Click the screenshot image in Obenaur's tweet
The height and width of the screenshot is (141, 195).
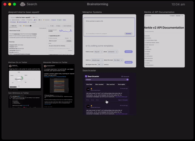[59, 86]
